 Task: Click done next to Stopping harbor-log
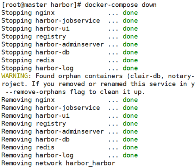click(x=130, y=68)
